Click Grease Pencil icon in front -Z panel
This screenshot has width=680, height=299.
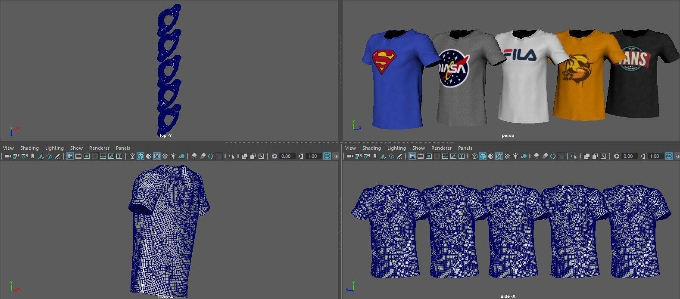coord(57,156)
